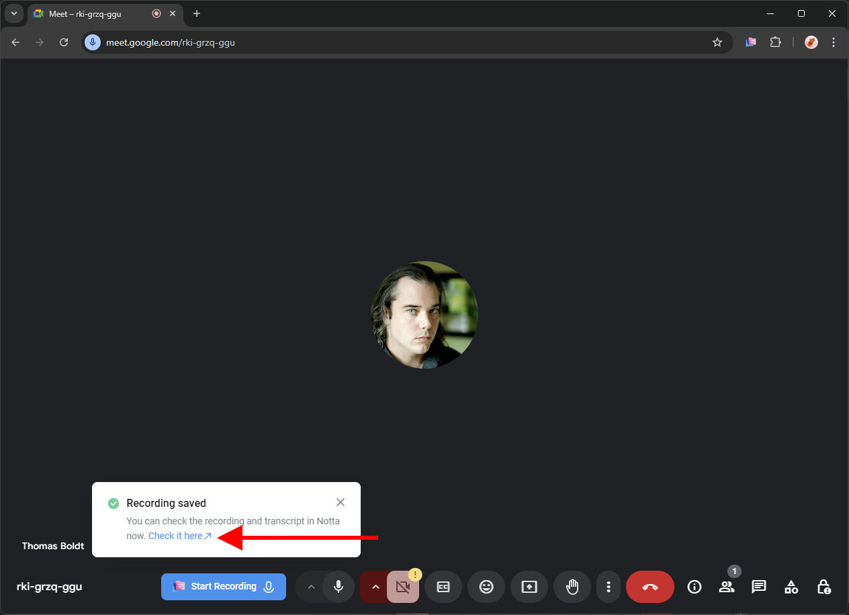Screen dimensions: 849x615
Task: Click the Start Recording button
Action: pos(224,586)
